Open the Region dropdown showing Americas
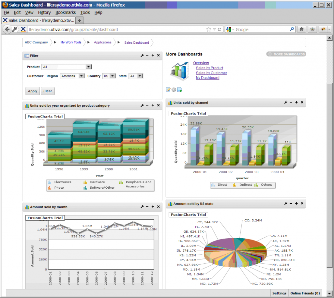The image size is (334, 298). tap(81, 76)
